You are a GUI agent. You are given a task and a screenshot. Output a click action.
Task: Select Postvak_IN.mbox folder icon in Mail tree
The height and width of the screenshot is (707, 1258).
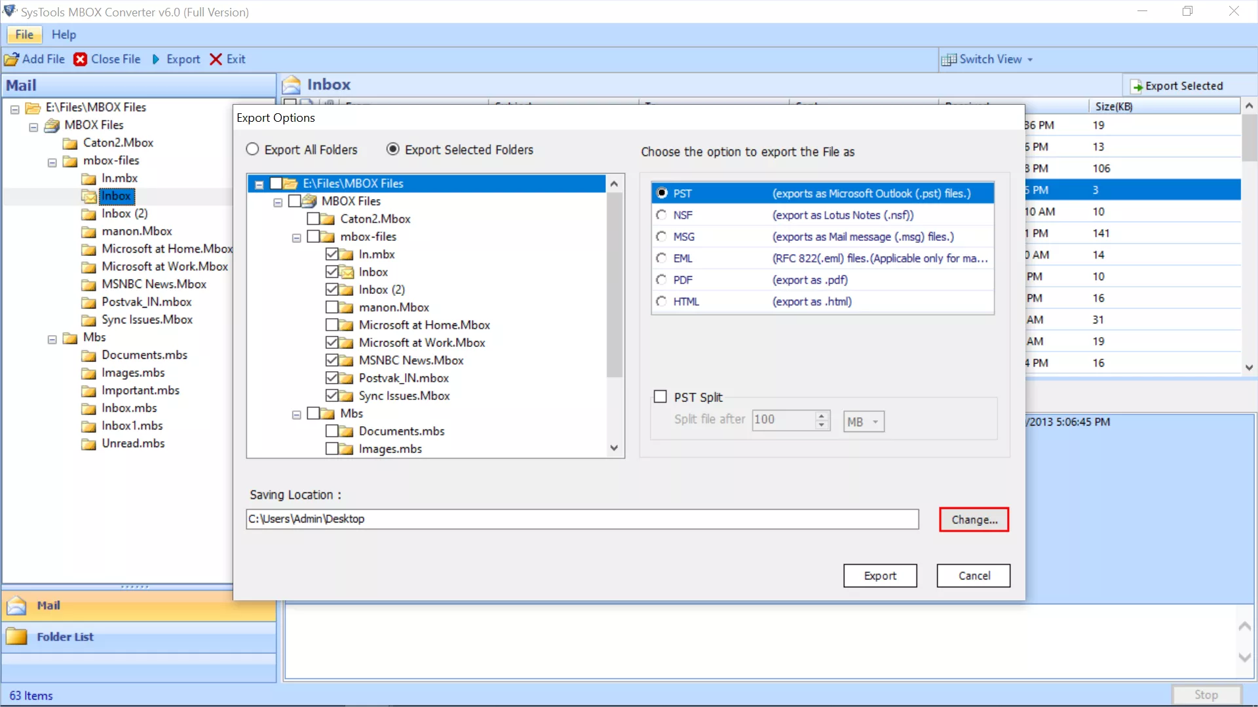pyautogui.click(x=89, y=302)
